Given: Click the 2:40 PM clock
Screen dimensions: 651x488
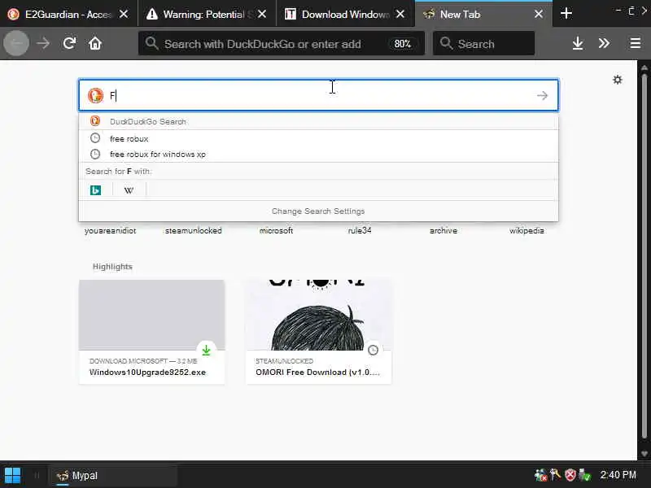Looking at the screenshot, I should tap(618, 475).
